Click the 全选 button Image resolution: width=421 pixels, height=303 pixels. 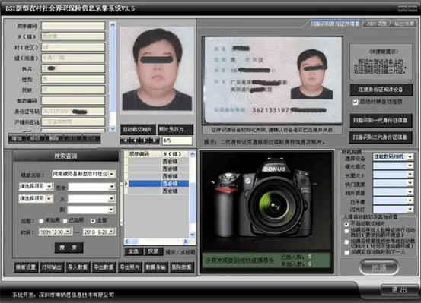coord(133,251)
